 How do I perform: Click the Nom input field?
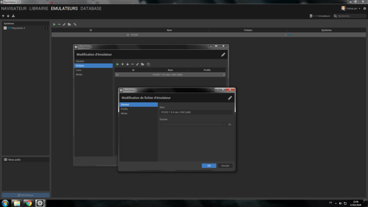tap(196, 112)
